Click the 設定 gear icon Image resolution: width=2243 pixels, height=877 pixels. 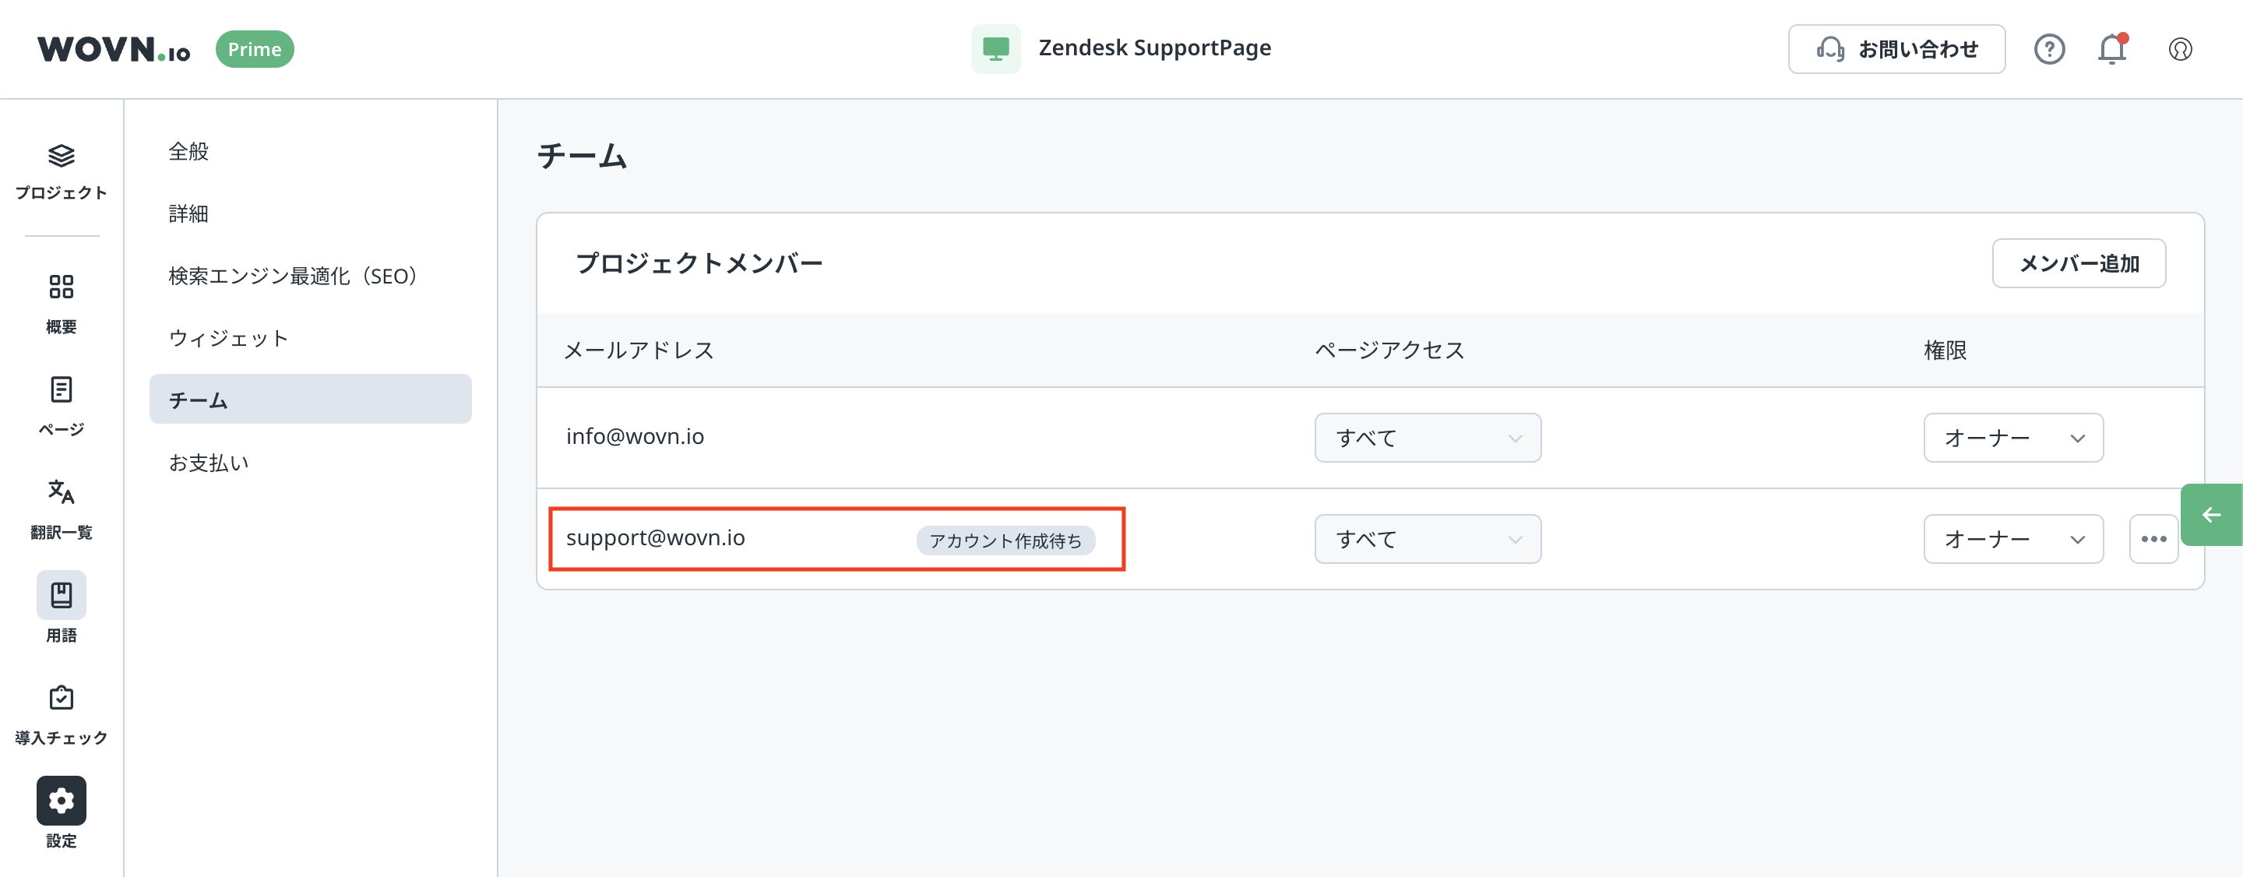(61, 801)
